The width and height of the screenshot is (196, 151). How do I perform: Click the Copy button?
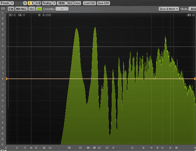point(77,3)
